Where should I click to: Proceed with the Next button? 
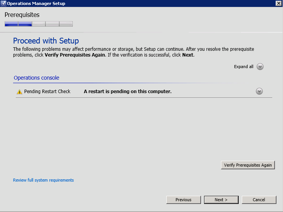coord(221,200)
